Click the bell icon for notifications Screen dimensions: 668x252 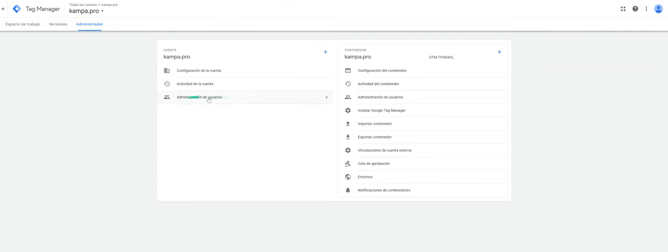click(348, 191)
